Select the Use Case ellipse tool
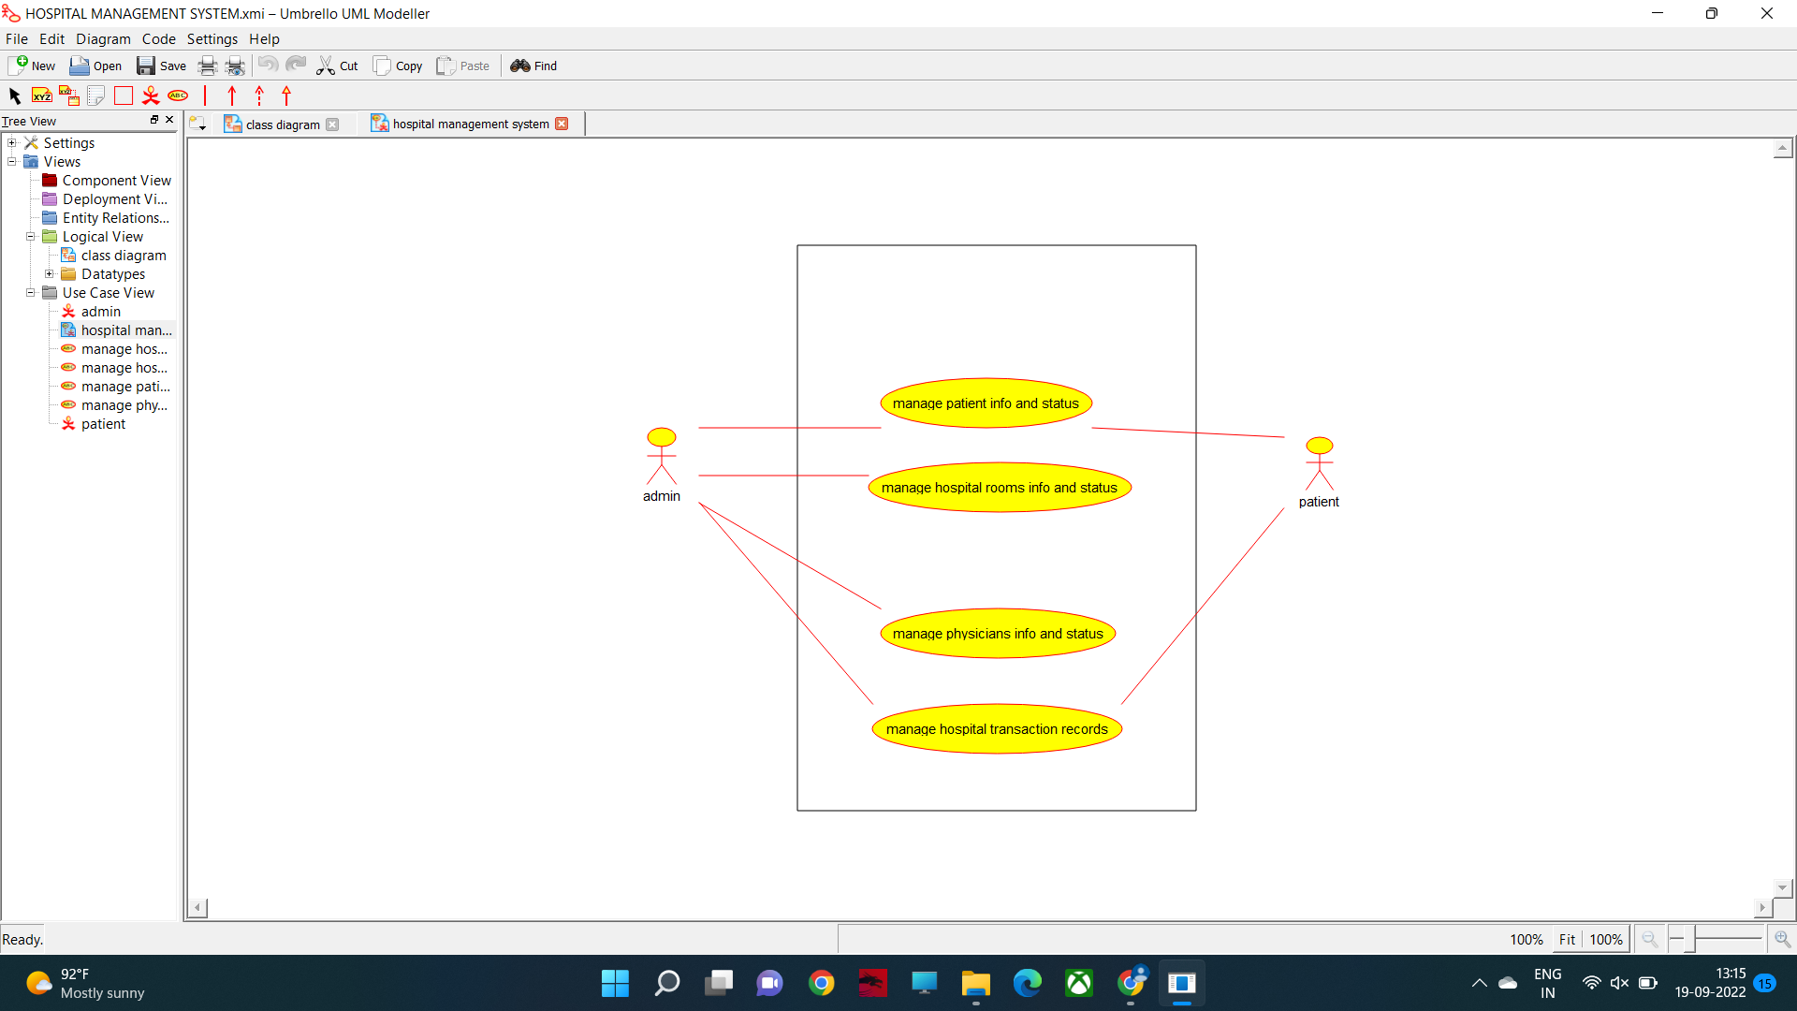Viewport: 1797px width, 1011px height. [x=178, y=95]
